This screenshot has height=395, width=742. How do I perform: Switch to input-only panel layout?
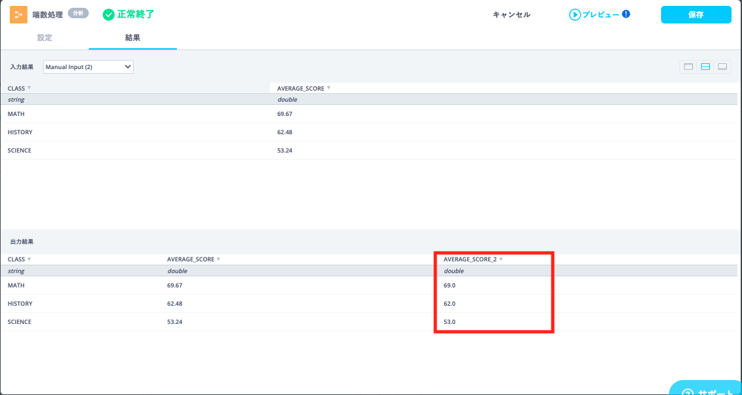pos(688,66)
